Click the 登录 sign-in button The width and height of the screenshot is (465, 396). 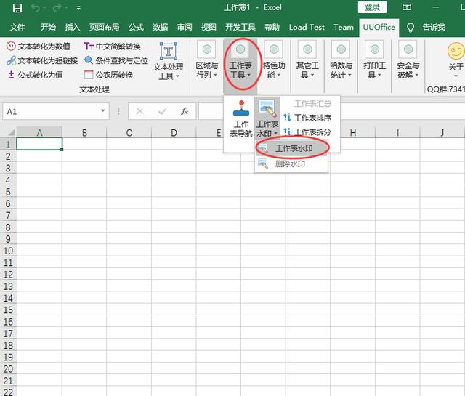tap(372, 7)
